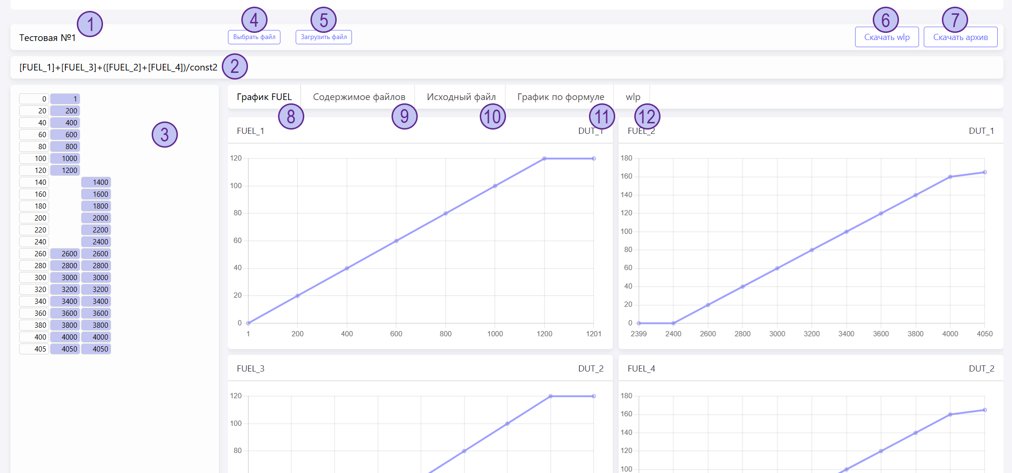1012x473 pixels.
Task: Click the level cell showing 0
Action: tap(34, 99)
